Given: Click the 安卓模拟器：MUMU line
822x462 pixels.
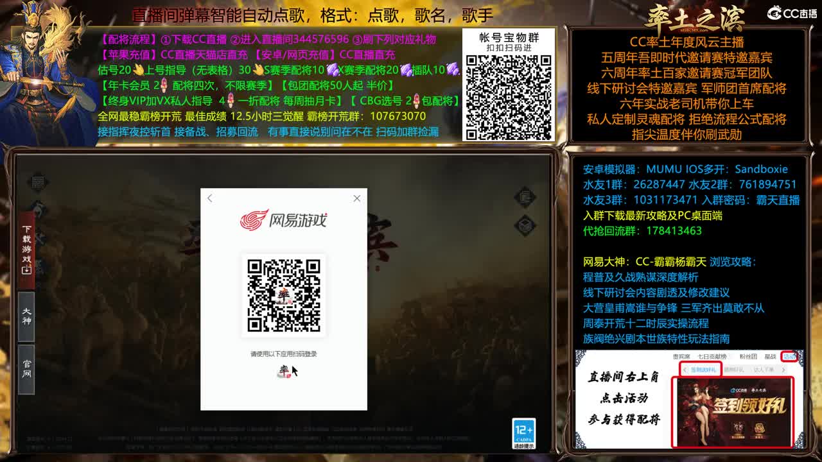Looking at the screenshot, I should [x=685, y=169].
